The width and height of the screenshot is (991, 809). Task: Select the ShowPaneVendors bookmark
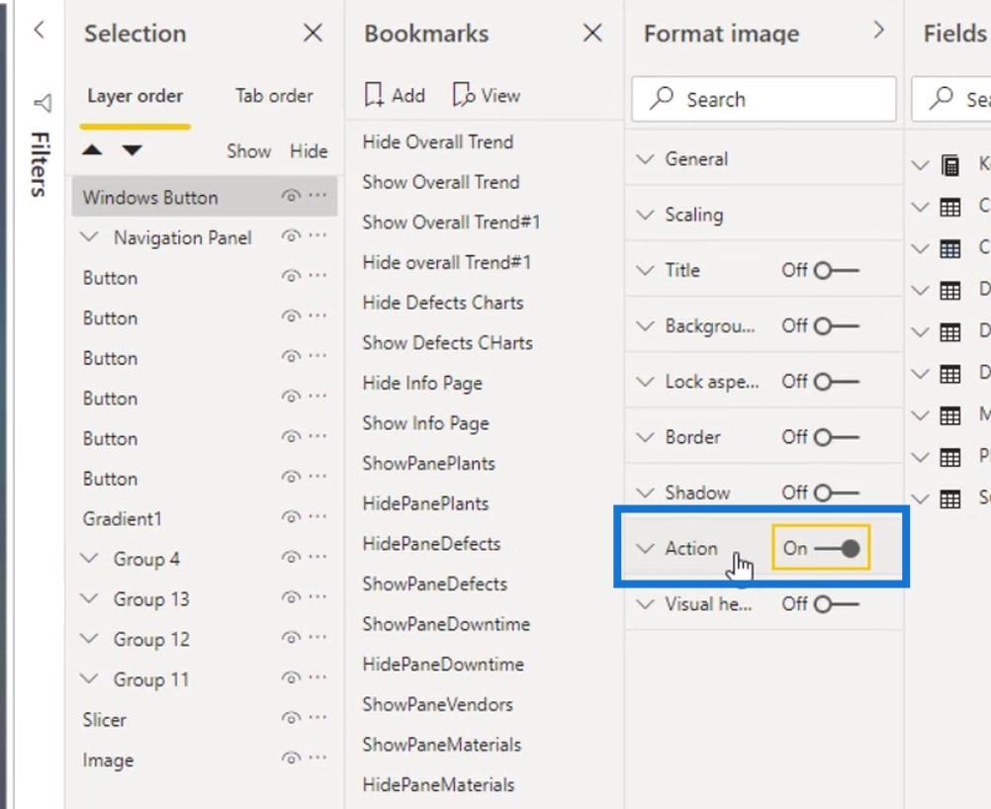pos(437,705)
